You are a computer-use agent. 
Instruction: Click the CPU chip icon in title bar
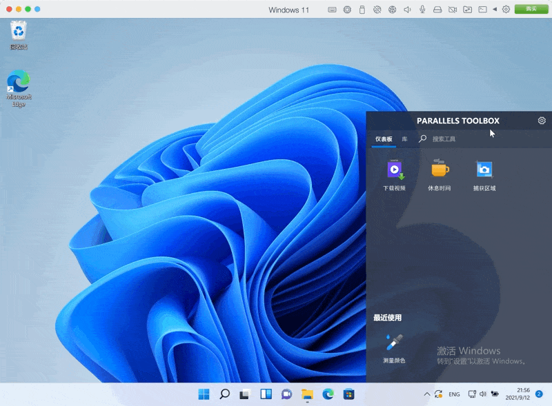click(x=347, y=10)
